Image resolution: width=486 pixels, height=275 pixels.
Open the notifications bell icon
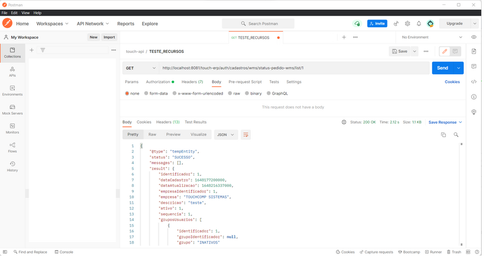pos(419,24)
